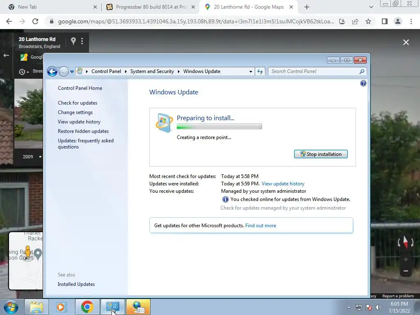
Task: Select the Control Panel breadcrumb
Action: coord(106,71)
